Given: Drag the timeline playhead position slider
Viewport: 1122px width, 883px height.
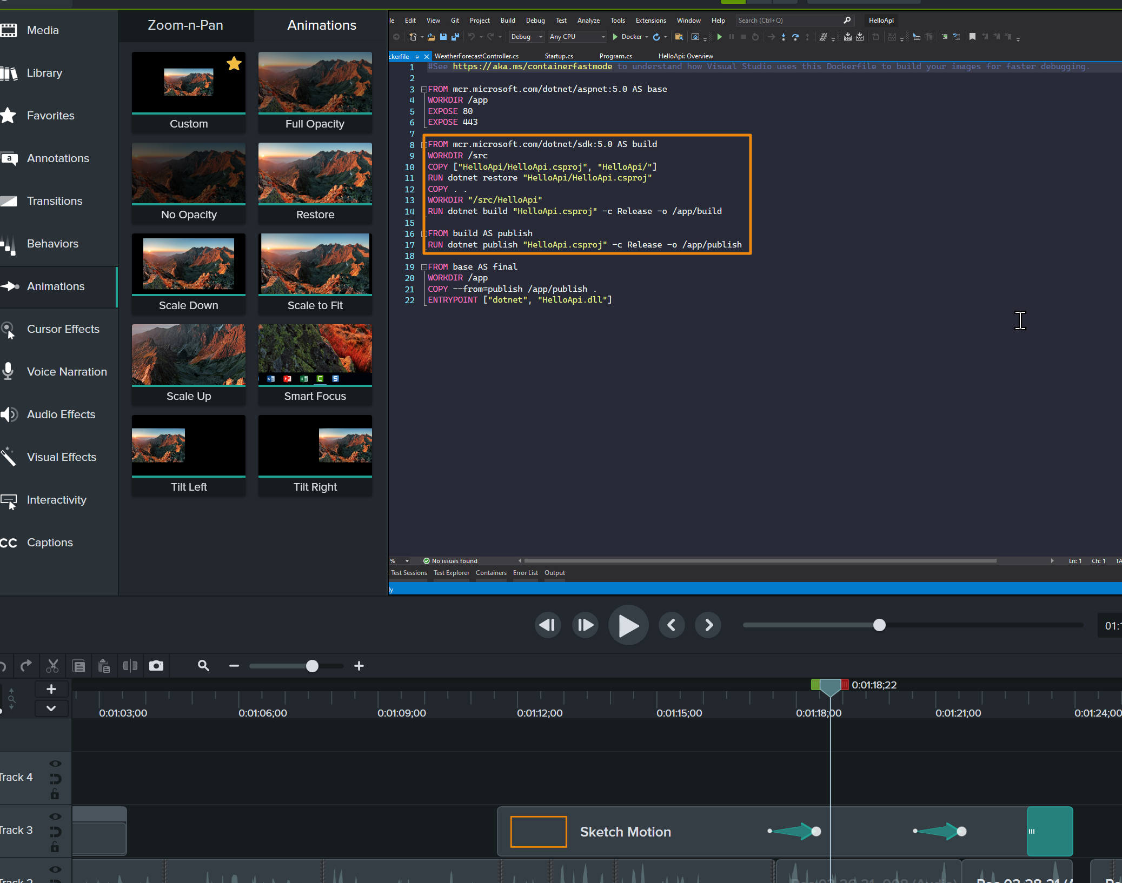Looking at the screenshot, I should pos(879,625).
